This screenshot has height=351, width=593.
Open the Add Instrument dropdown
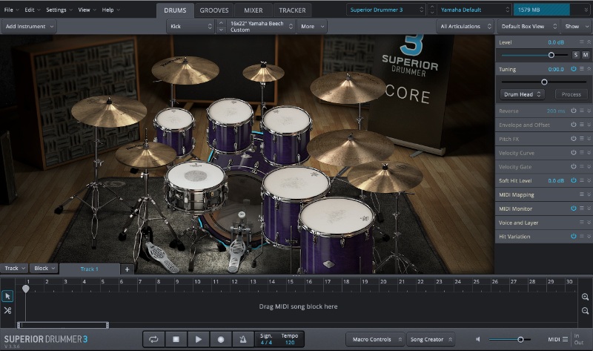(x=30, y=27)
